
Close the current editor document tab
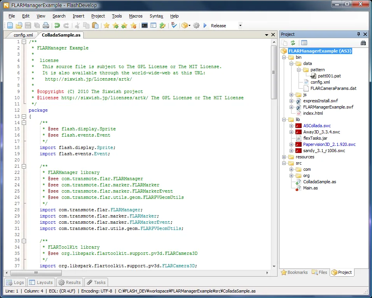click(x=273, y=35)
